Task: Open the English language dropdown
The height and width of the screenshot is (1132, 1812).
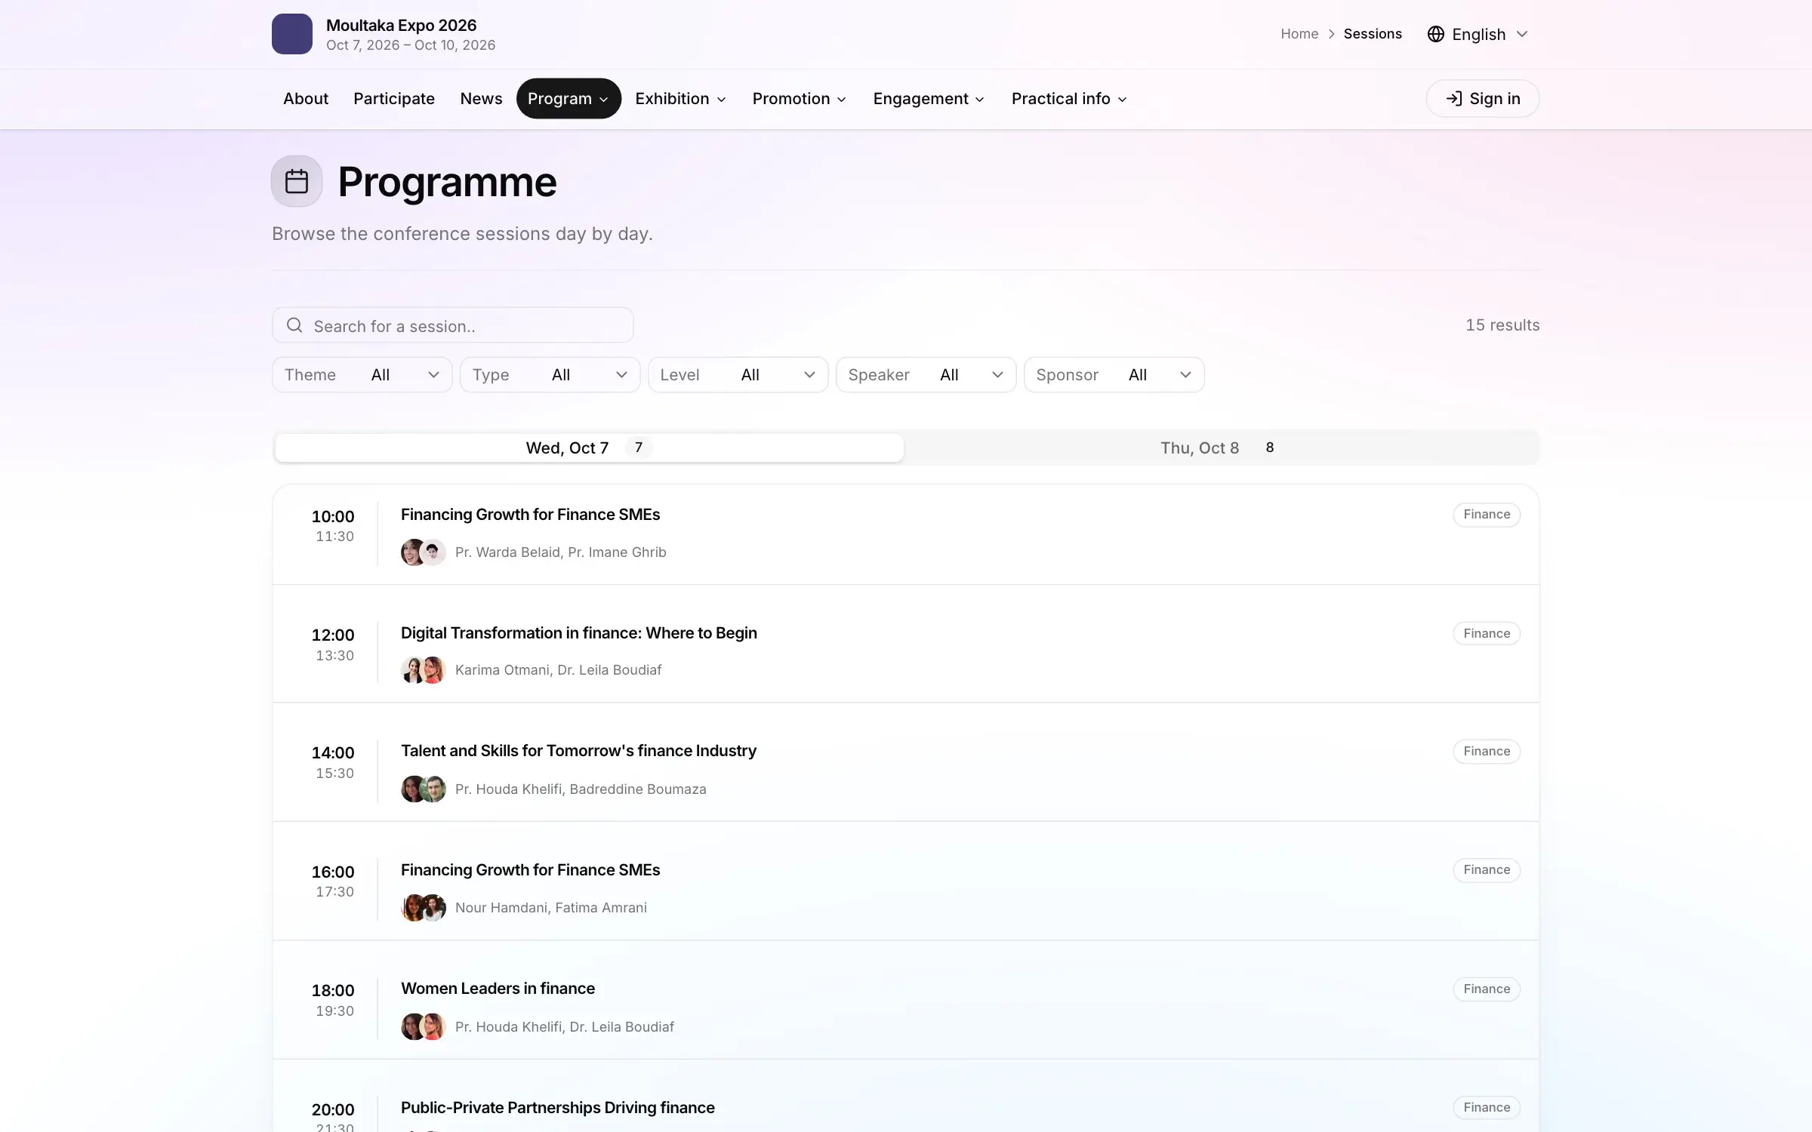Action: (x=1478, y=34)
